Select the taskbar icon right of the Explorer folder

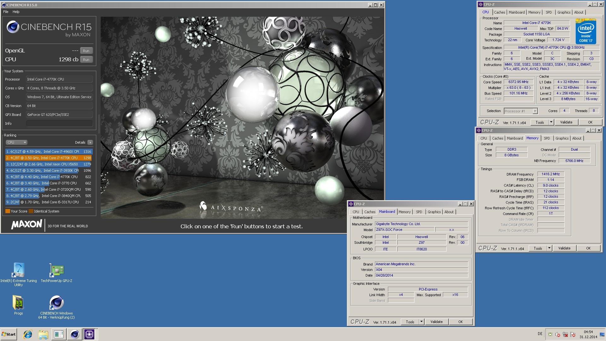[59, 334]
